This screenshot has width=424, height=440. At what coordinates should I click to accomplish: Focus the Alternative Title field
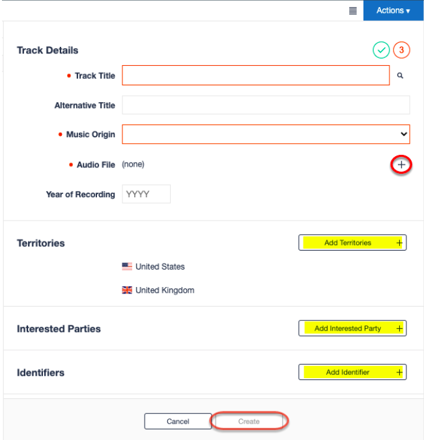(266, 105)
